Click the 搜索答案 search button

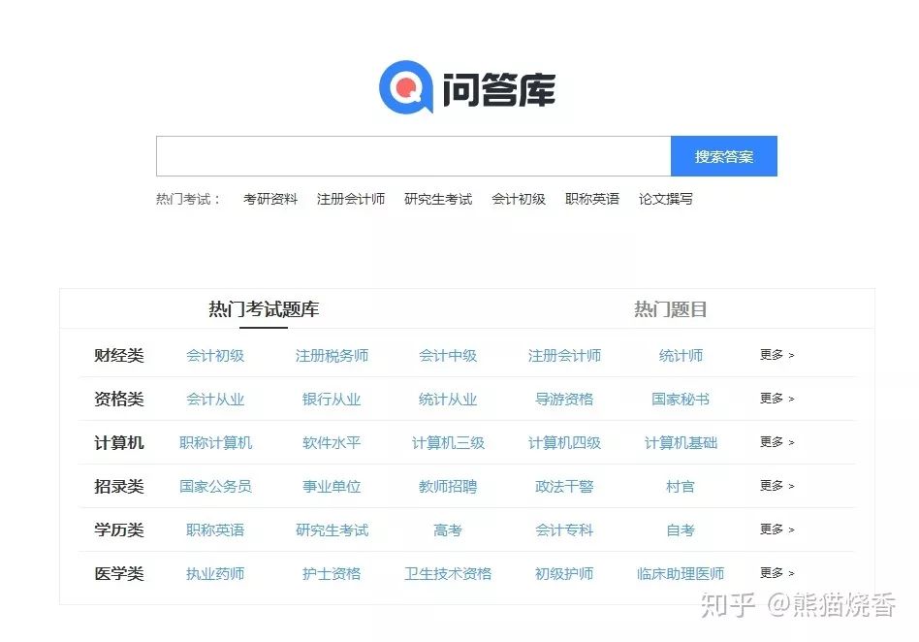[724, 156]
